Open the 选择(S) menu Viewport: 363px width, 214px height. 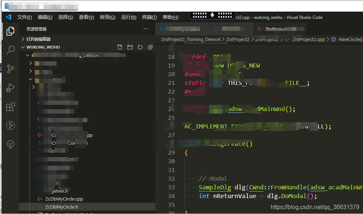(x=65, y=17)
